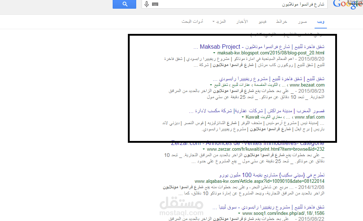The height and width of the screenshot is (221, 363).
Task: Expand arrow beside www.sooq1.com URL
Action: (x=239, y=213)
